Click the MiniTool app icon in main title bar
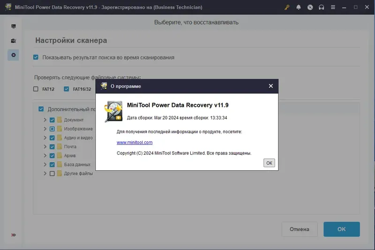Screen dimensions: 375x250 click(x=8, y=7)
